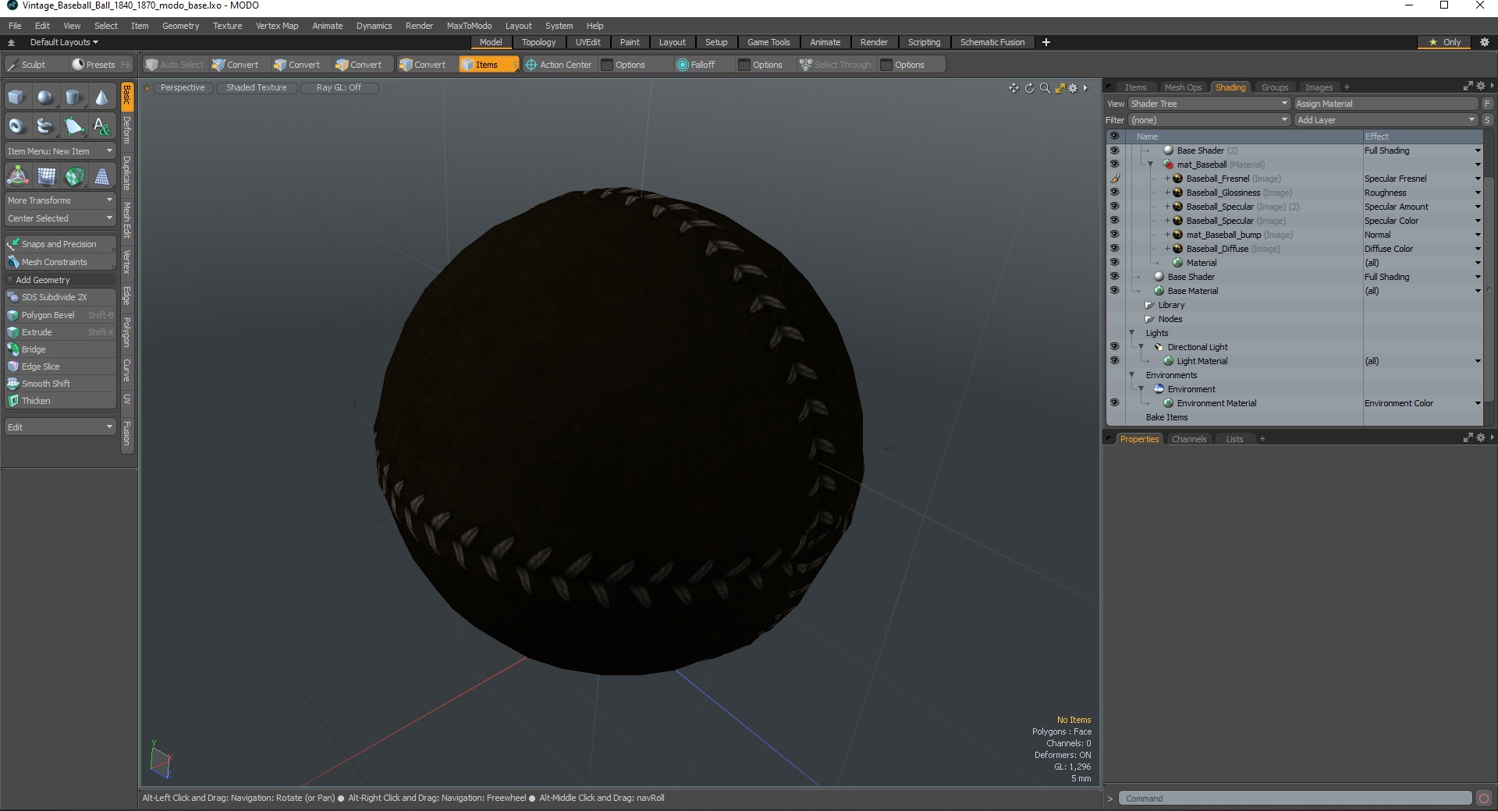Viewport: 1498px width, 811px height.
Task: Select the Cylinder primitive tool
Action: pos(73,97)
